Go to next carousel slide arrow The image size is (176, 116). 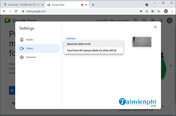(171, 66)
